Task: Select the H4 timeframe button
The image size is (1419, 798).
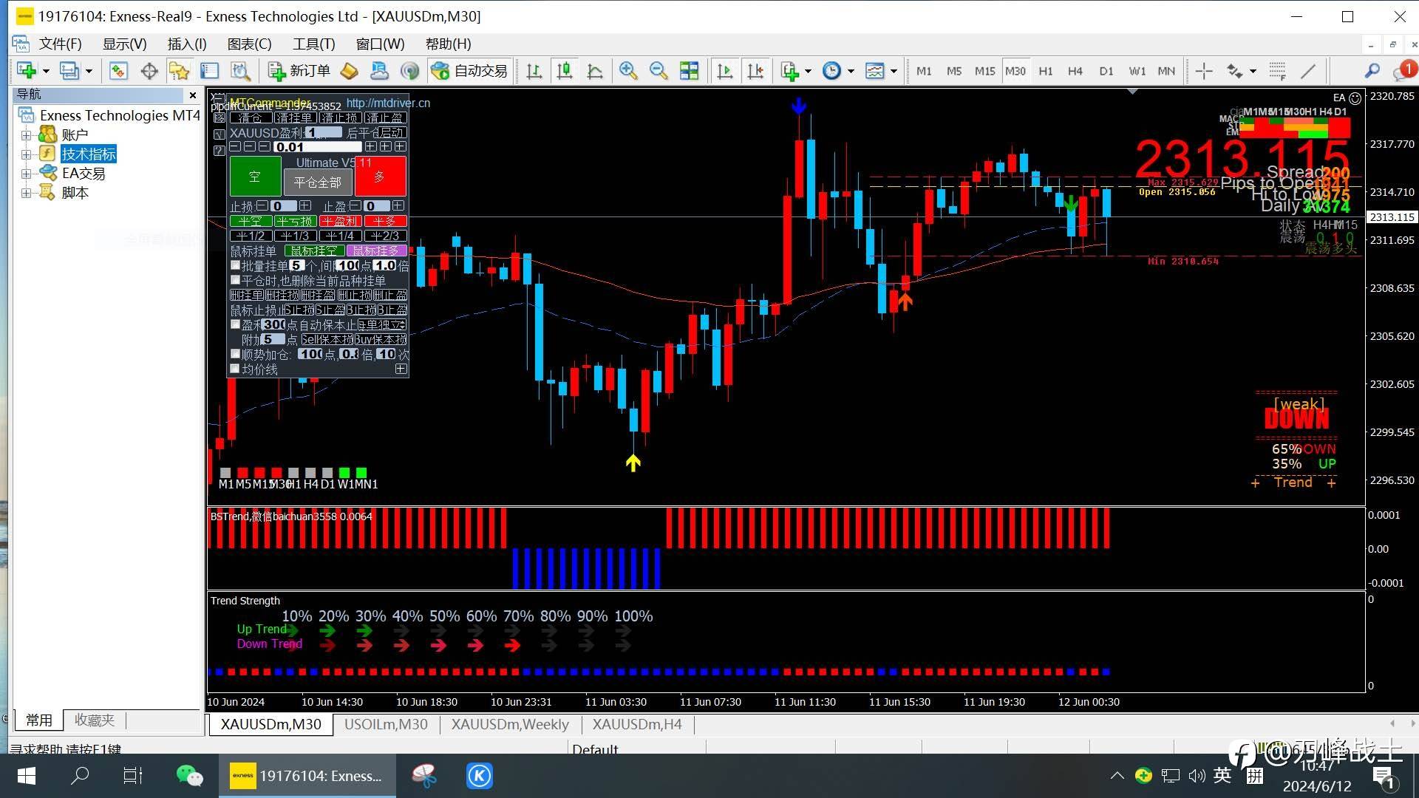Action: 1075,71
